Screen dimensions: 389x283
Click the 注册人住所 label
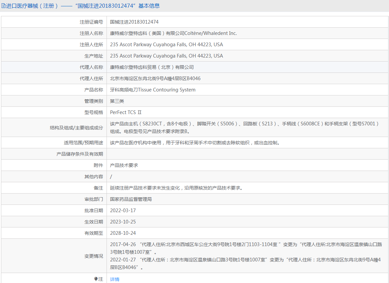pos(91,45)
